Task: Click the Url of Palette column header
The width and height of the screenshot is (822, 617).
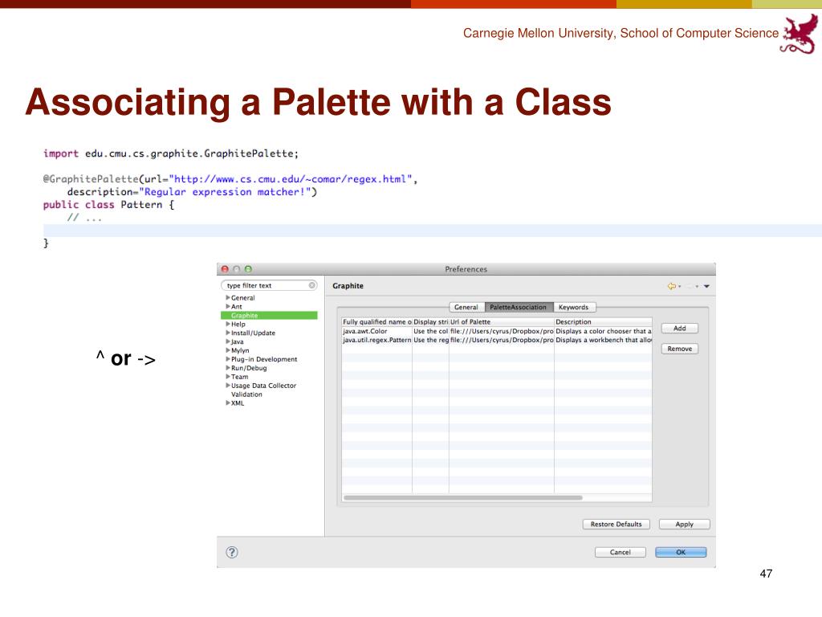Action: tap(502, 321)
